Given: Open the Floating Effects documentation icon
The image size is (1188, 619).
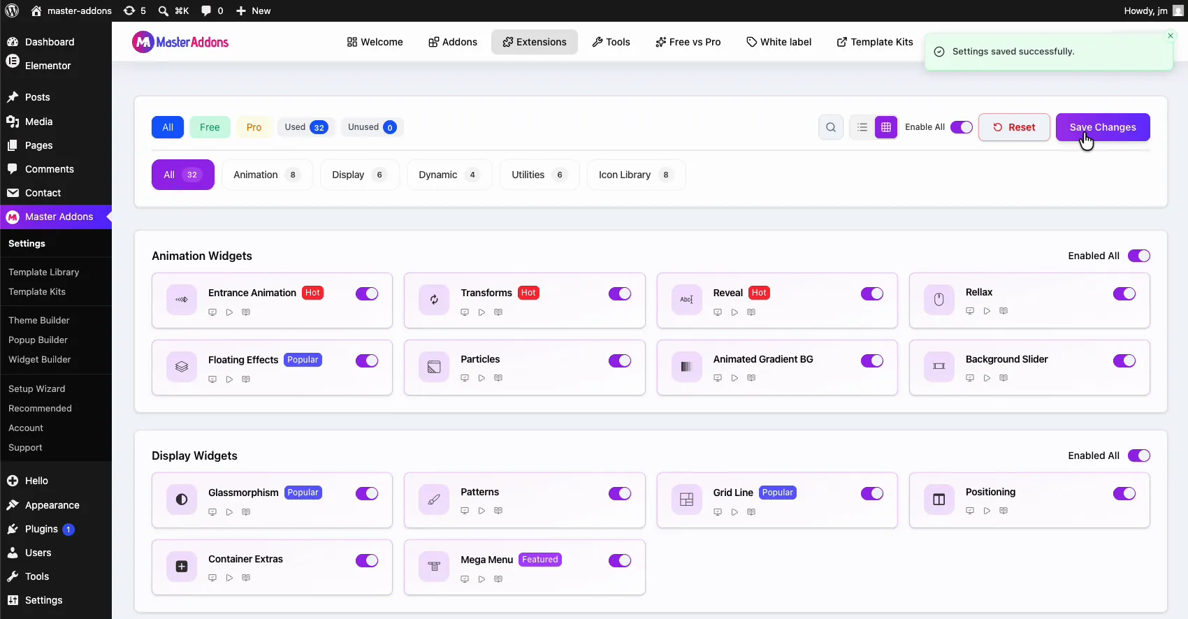Looking at the screenshot, I should click(x=246, y=379).
